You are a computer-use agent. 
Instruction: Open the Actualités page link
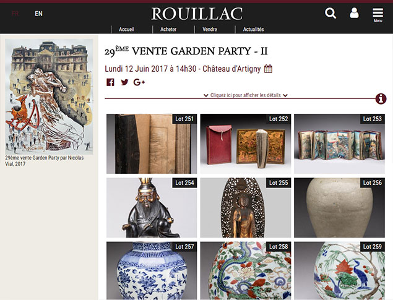253,29
